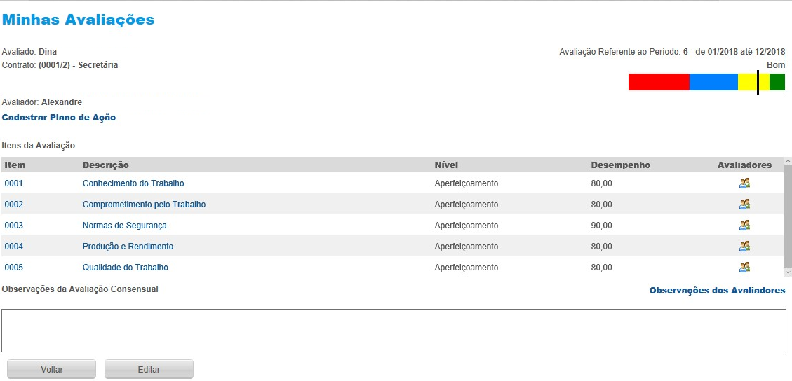Click evaluators icon for Comprometimento pelo Trabalho
The image size is (792, 381).
click(744, 205)
